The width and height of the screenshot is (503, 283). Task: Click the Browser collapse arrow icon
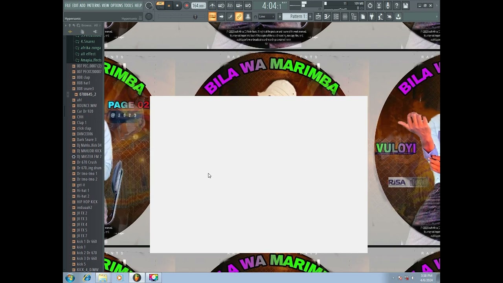point(66,25)
